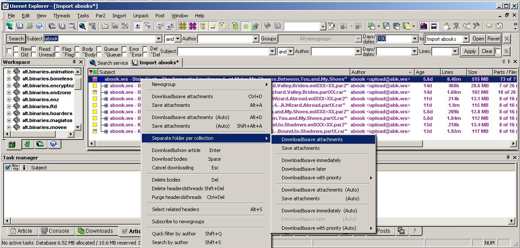Choose Download&save later from submenu
The image size is (520, 248).
(303, 169)
